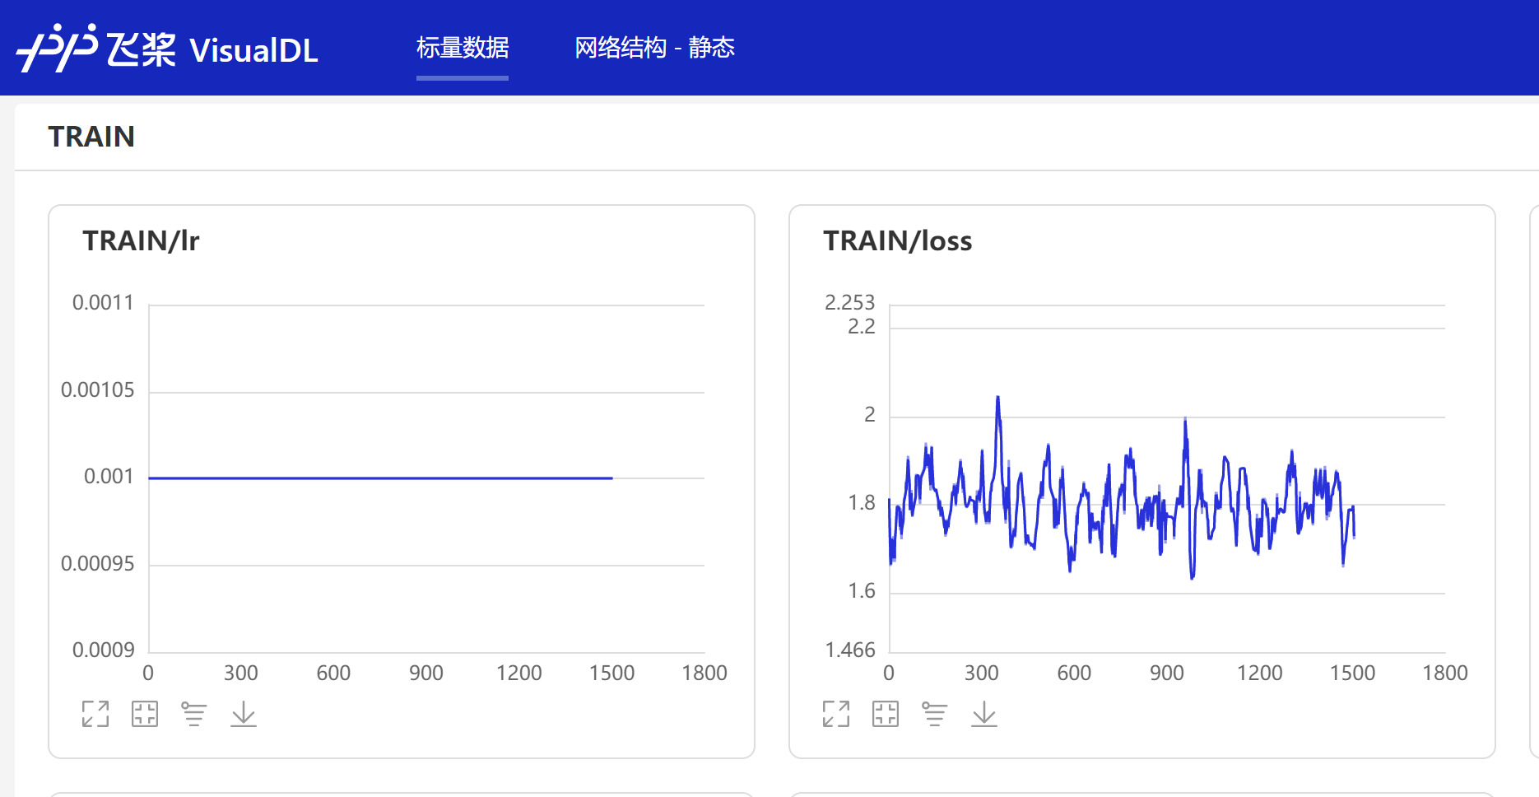Screen dimensions: 1539x797
Task: Click the flat learning rate line
Action: (x=380, y=478)
